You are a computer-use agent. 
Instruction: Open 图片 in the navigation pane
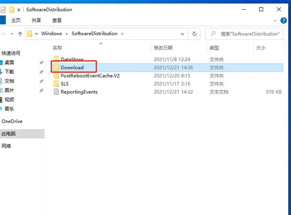(9, 90)
